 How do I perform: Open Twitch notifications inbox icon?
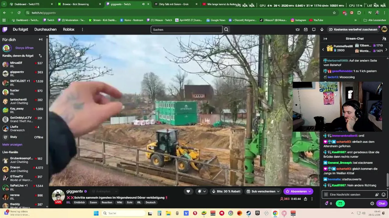[306, 29]
